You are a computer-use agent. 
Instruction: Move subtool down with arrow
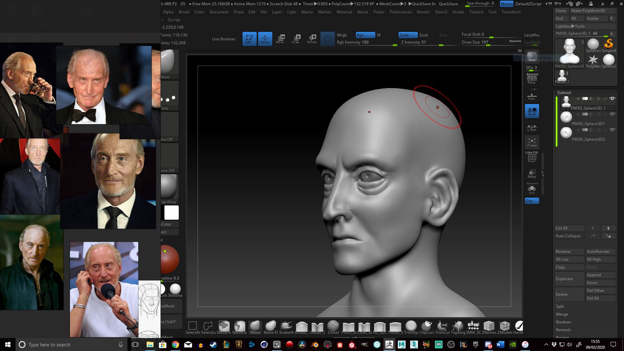pos(608,228)
